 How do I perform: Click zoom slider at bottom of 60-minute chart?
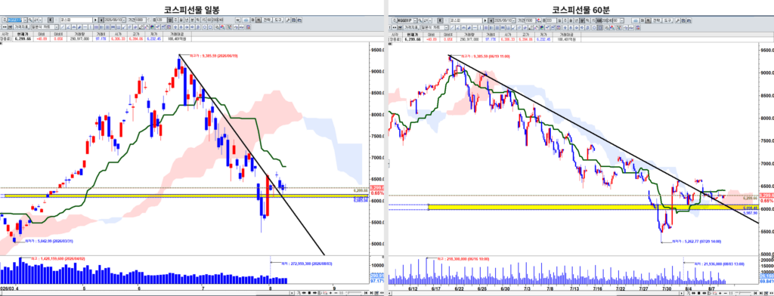743,292
